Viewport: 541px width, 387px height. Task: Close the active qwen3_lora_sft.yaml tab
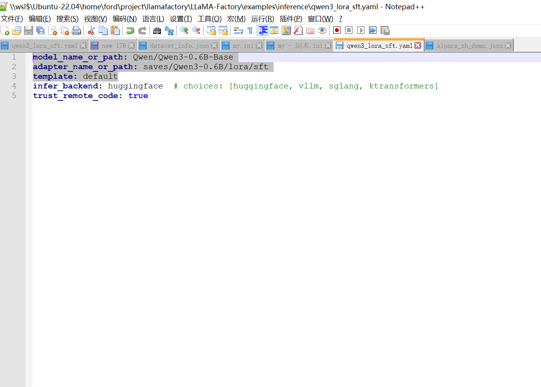pos(418,46)
